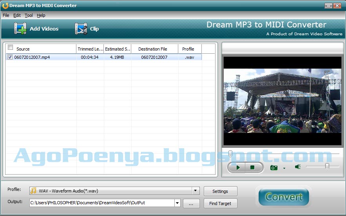The image size is (346, 216).
Task: Click the 4.19MB estimated size cell
Action: click(x=117, y=57)
